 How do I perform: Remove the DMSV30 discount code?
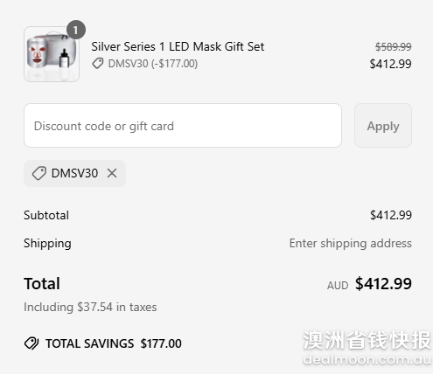pyautogui.click(x=112, y=173)
